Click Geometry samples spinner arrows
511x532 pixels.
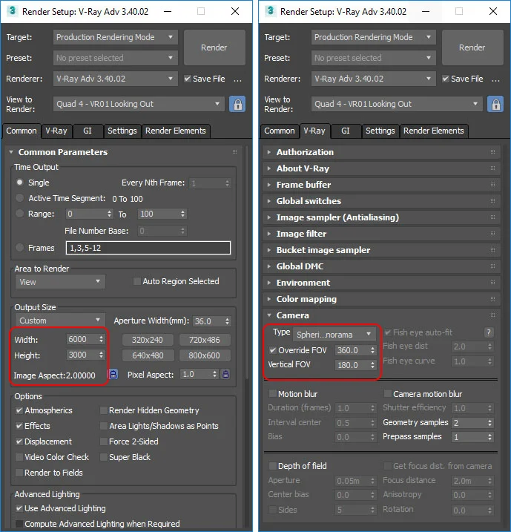(489, 423)
